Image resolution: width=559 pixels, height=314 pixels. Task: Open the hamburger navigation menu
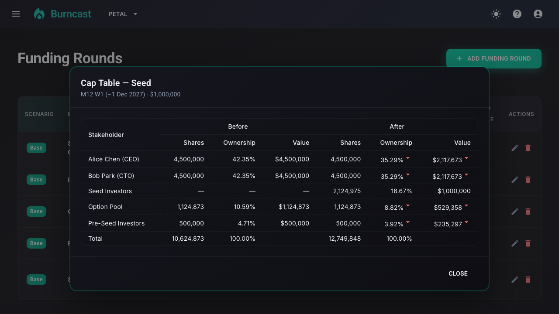click(16, 14)
